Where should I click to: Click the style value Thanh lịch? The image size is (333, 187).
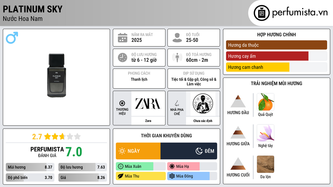[x=139, y=79]
